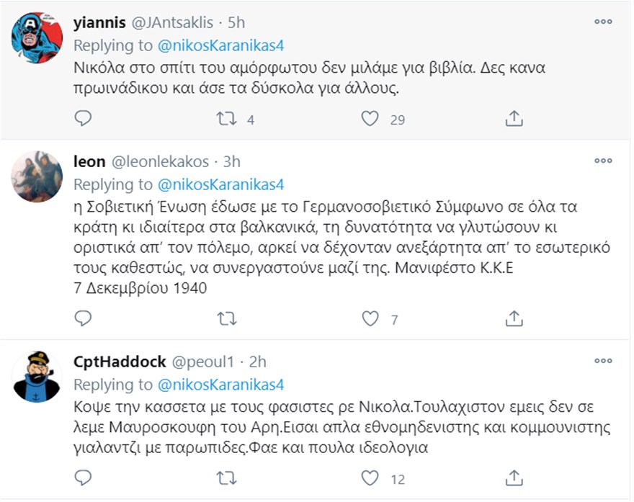
Task: Open the @leonlekakos profile handle
Action: (160, 162)
